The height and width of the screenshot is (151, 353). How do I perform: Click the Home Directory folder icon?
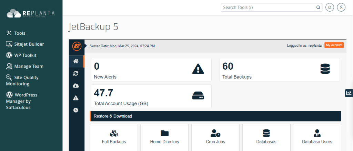click(164, 133)
